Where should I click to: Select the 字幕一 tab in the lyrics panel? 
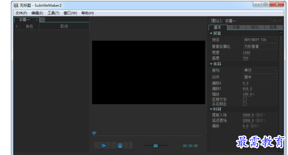click(x=24, y=20)
